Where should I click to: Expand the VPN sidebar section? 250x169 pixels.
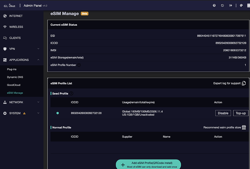point(38,49)
